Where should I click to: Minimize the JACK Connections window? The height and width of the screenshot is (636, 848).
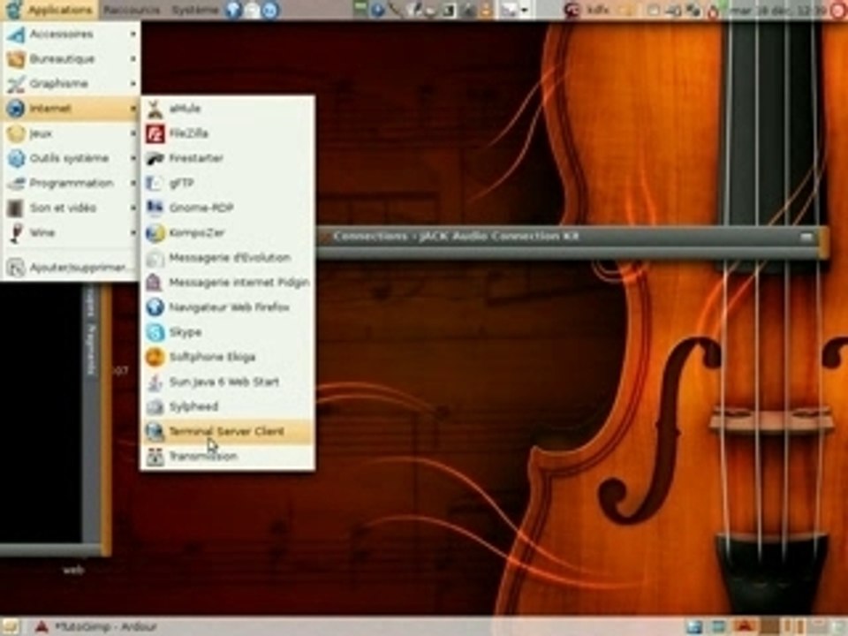806,237
